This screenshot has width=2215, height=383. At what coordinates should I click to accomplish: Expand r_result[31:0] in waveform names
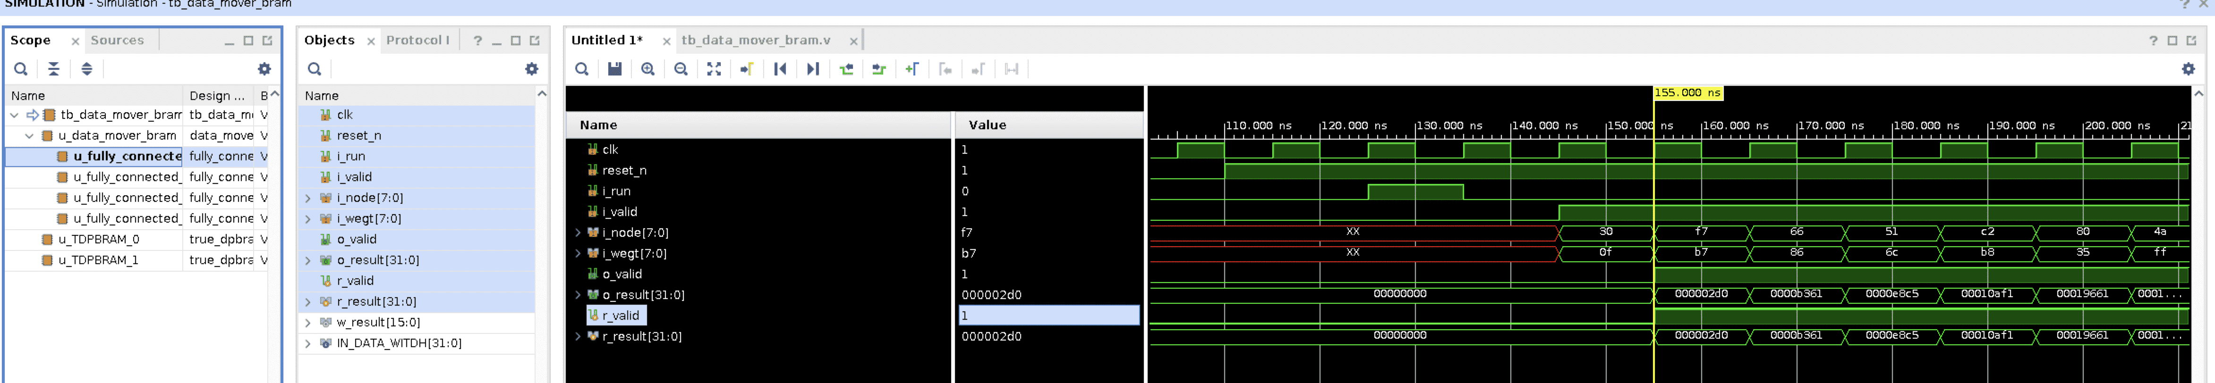[578, 337]
